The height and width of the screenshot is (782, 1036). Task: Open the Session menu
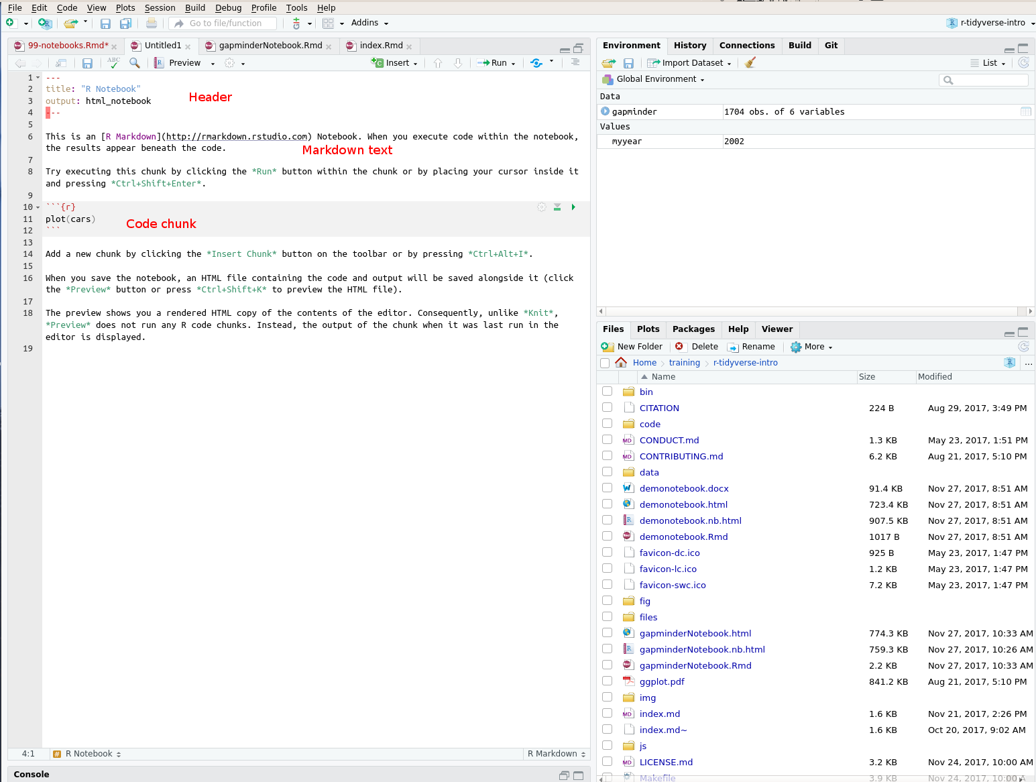pos(160,7)
